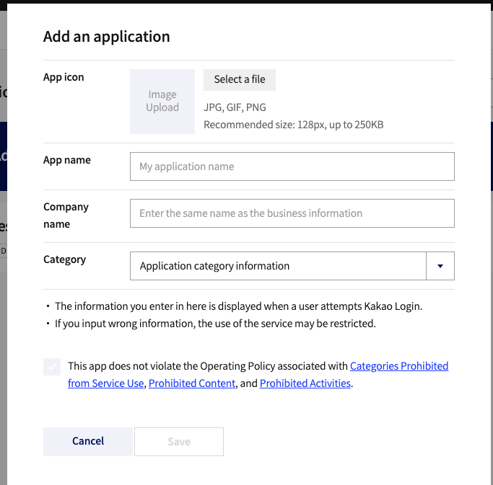Select the Category label text
The image size is (493, 485).
[64, 259]
